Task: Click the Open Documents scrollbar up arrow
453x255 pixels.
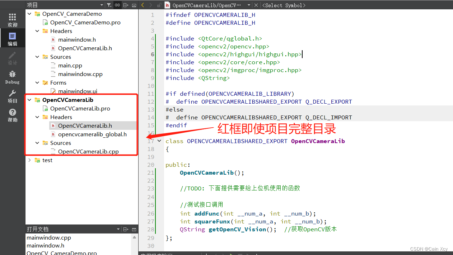Action: pos(135,237)
